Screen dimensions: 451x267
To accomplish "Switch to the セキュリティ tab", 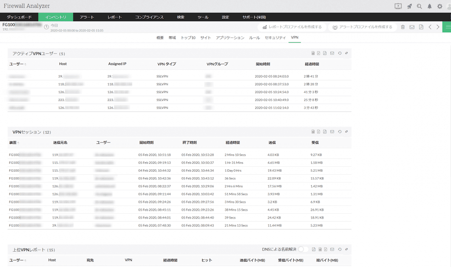I will (x=275, y=38).
